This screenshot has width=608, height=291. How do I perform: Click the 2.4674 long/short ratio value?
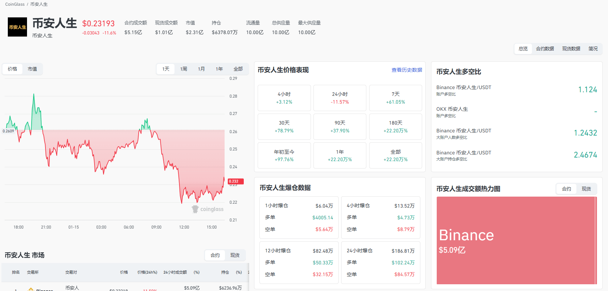(586, 155)
